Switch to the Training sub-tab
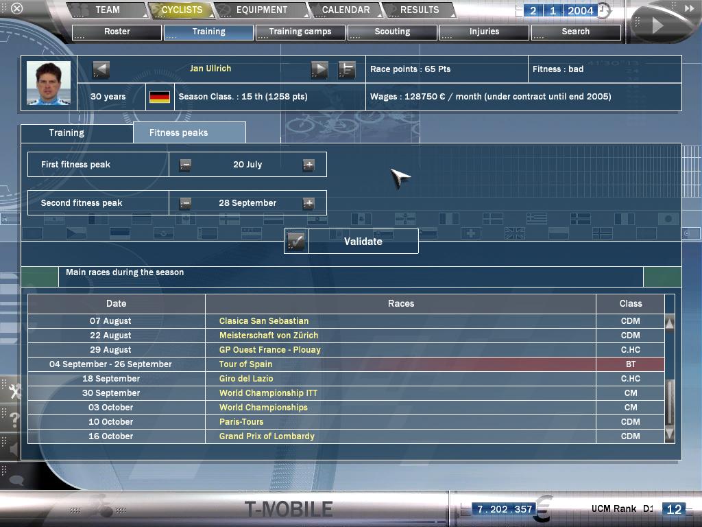Image resolution: width=702 pixels, height=527 pixels. pyautogui.click(x=66, y=132)
